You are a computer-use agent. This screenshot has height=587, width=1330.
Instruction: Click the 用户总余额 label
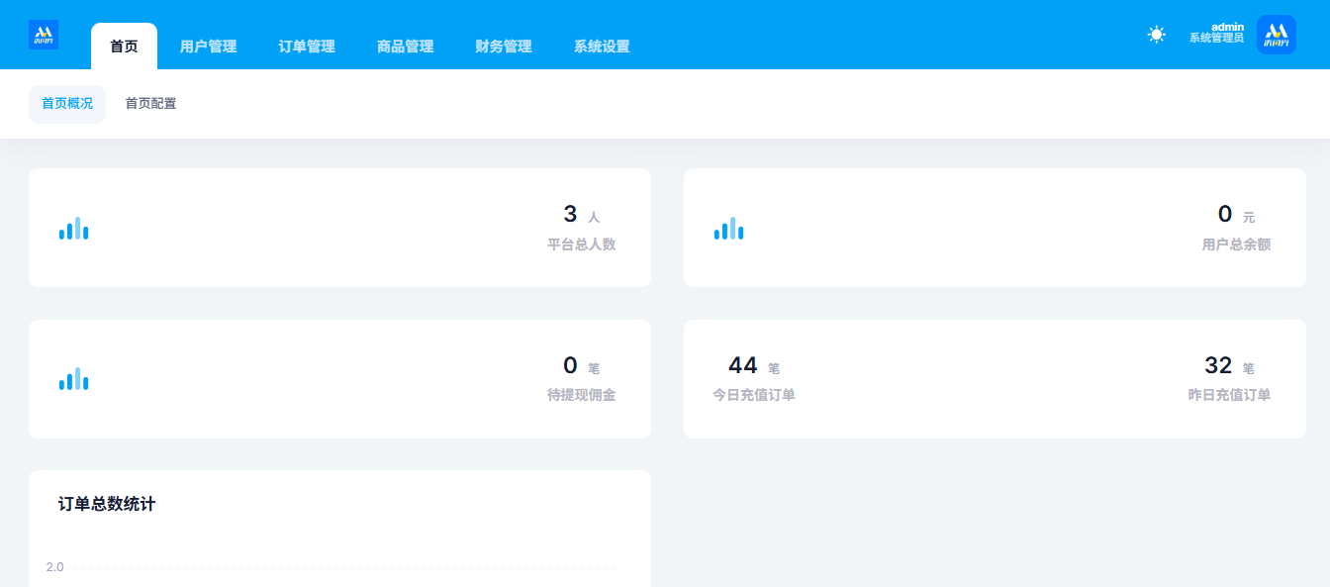click(1236, 245)
